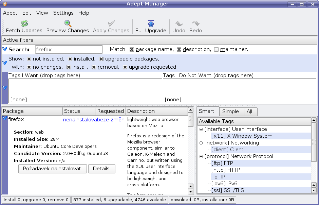
Task: Collapse [network] Networking tree node
Action: coord(201,143)
